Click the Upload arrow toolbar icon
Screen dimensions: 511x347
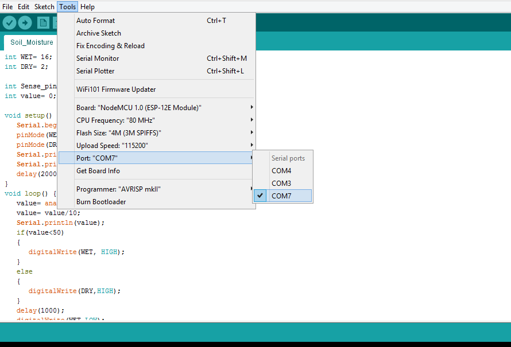tap(25, 23)
